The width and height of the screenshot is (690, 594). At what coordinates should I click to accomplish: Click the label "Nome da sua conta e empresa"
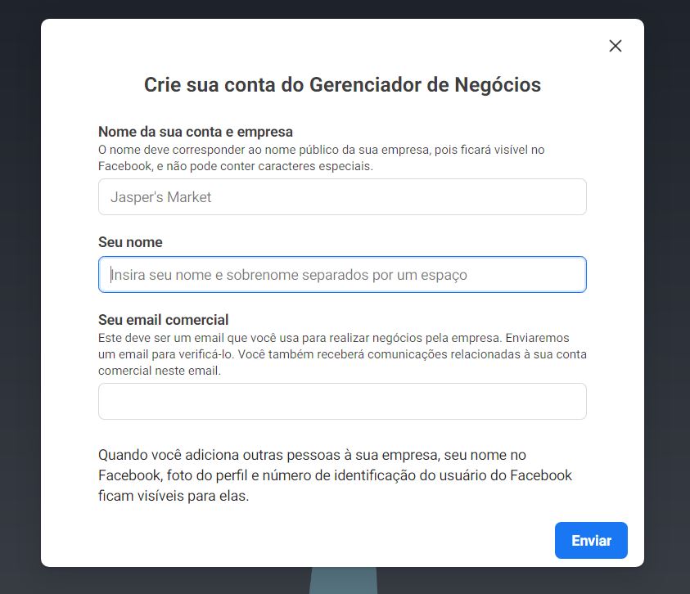click(196, 132)
